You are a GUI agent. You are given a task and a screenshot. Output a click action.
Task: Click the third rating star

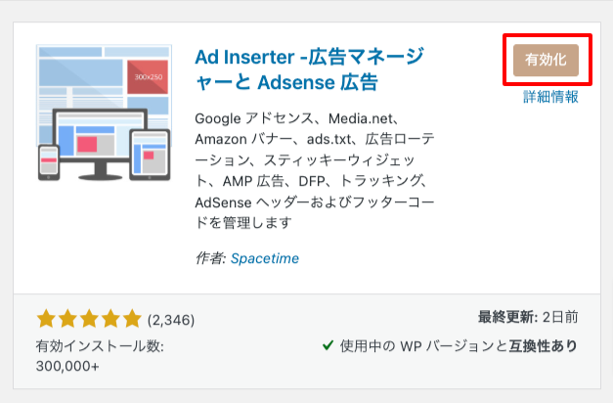(89, 318)
